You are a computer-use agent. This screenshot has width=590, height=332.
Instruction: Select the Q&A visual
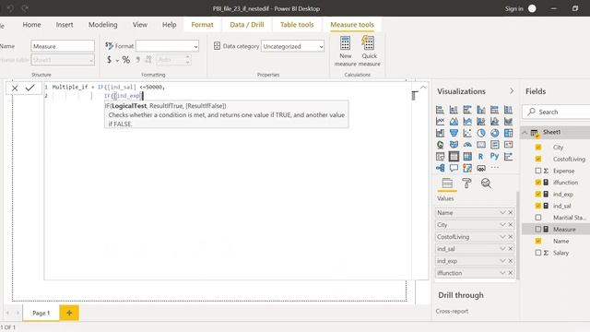click(x=454, y=168)
